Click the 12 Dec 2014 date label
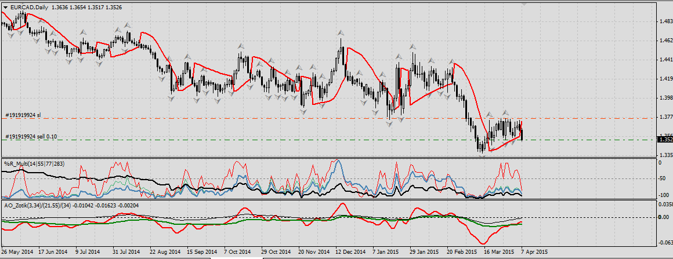The height and width of the screenshot is (259, 673). [x=350, y=251]
